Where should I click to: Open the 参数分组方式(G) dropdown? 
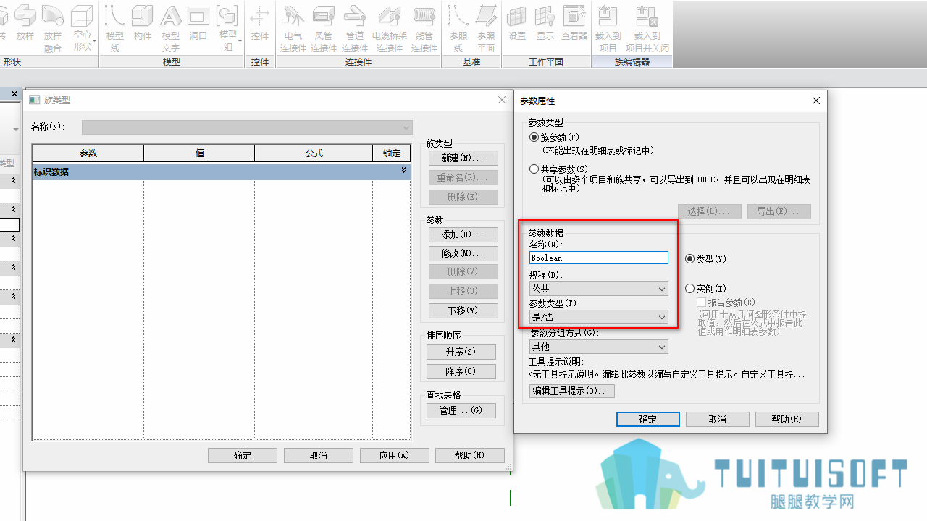(x=598, y=347)
